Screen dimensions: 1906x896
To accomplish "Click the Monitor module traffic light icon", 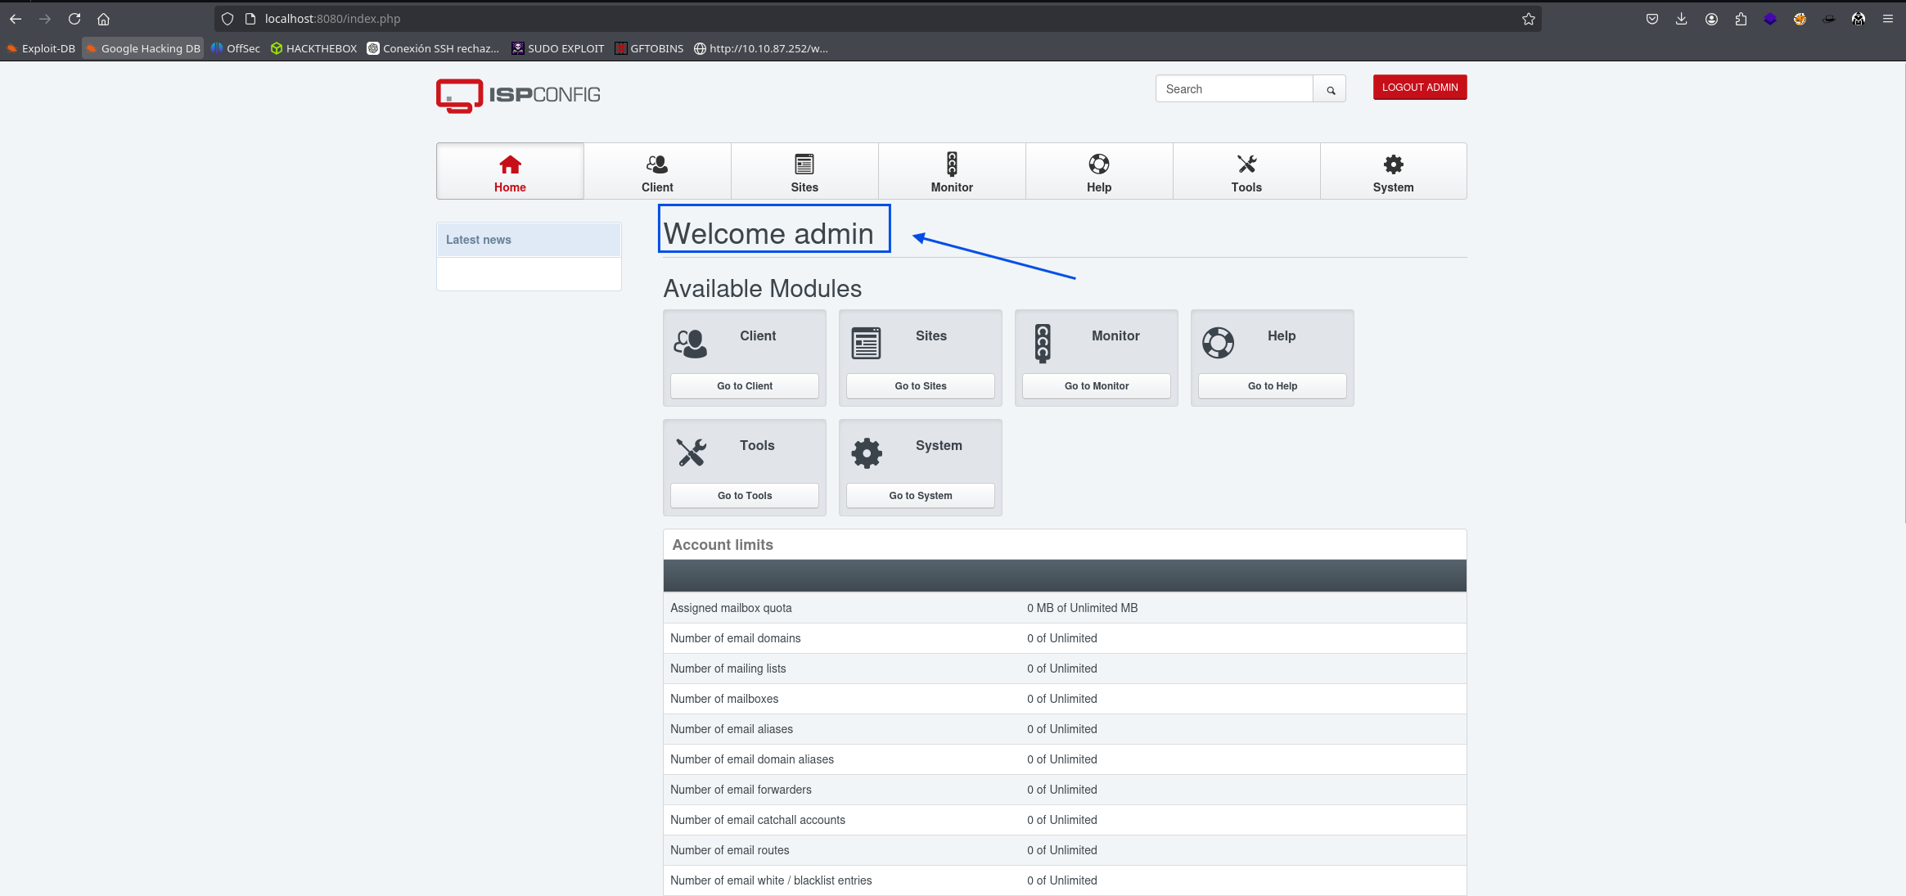I will tap(1042, 344).
